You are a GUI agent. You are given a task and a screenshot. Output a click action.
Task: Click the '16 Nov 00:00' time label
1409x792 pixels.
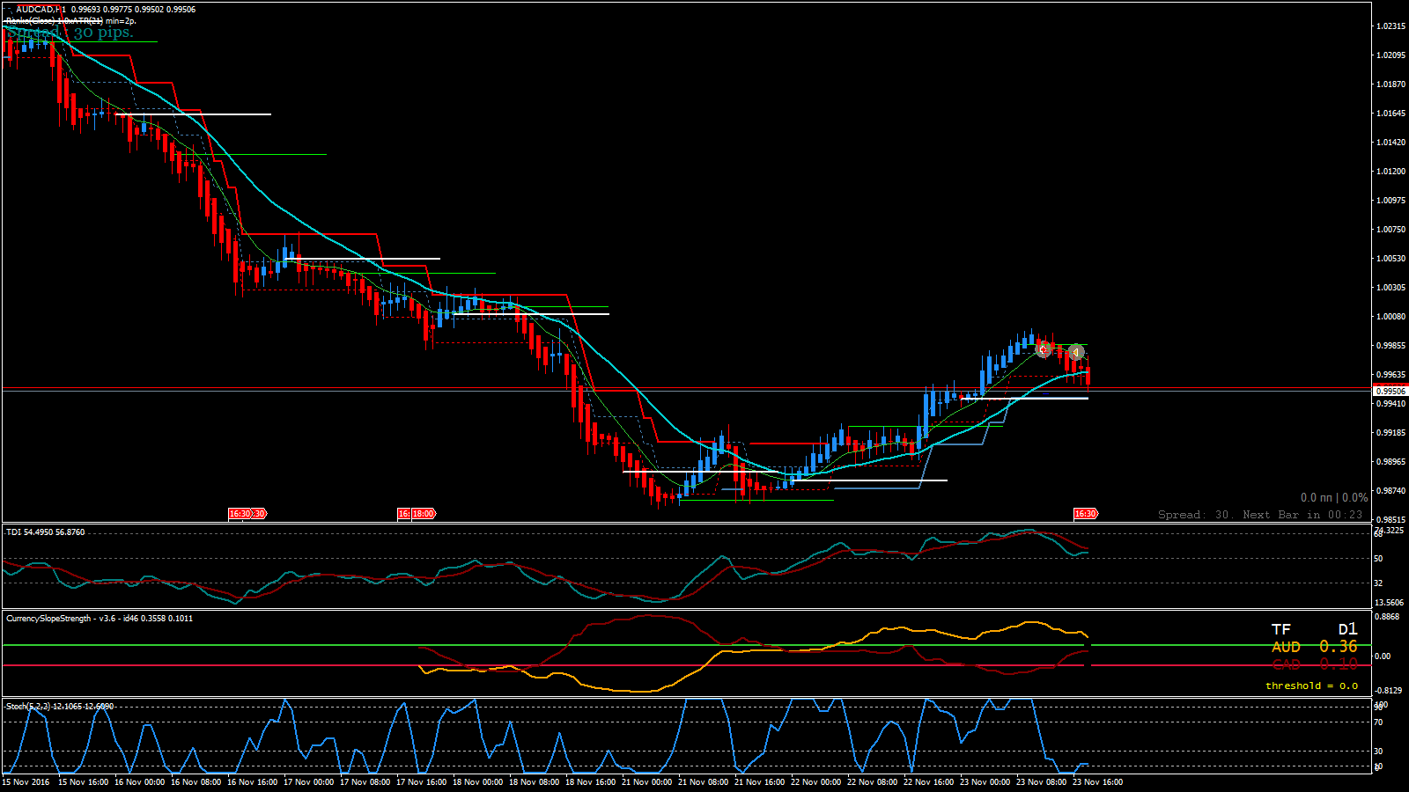coord(139,782)
